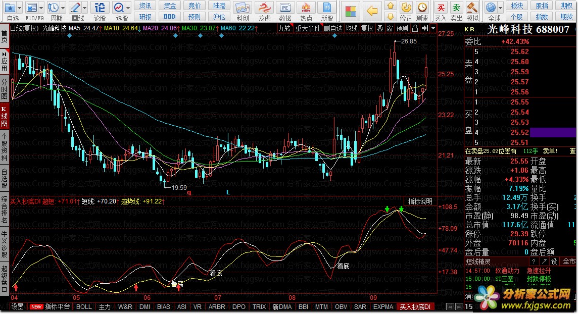Image resolution: width=579 pixels, height=314 pixels.
Task: Open the 分时图 sidebar tab
Action: coord(4,88)
